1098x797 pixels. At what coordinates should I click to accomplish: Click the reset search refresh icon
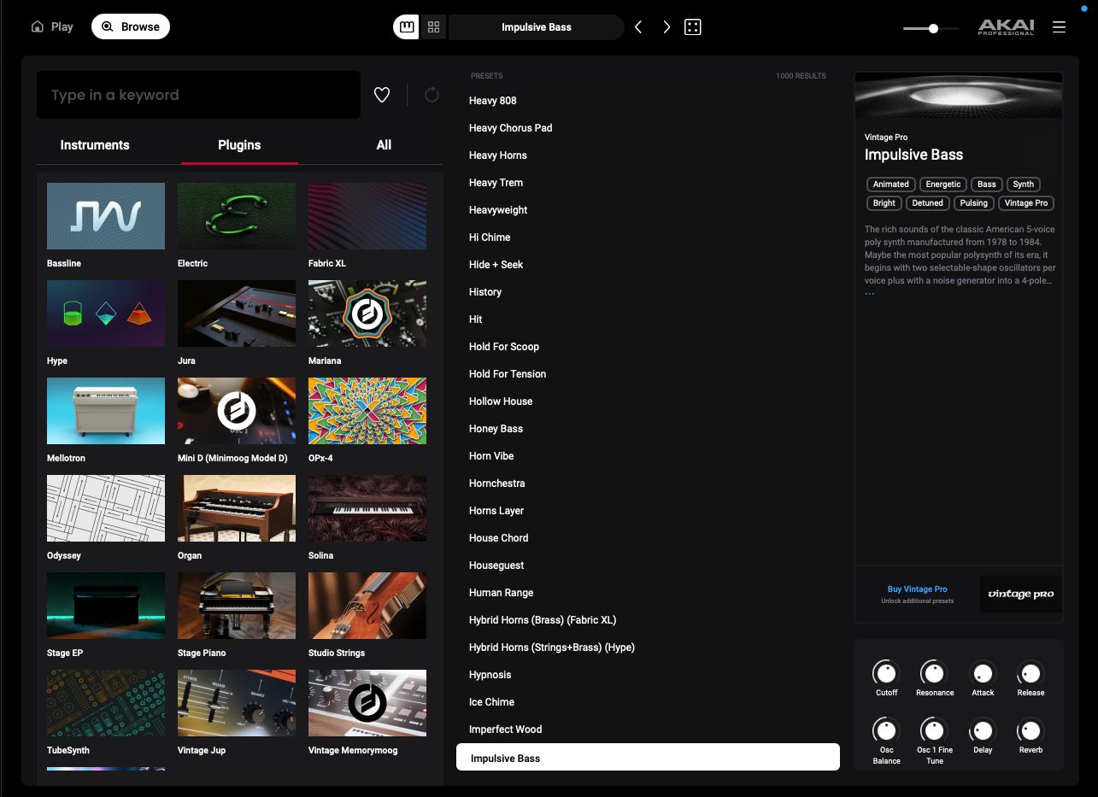tap(432, 95)
